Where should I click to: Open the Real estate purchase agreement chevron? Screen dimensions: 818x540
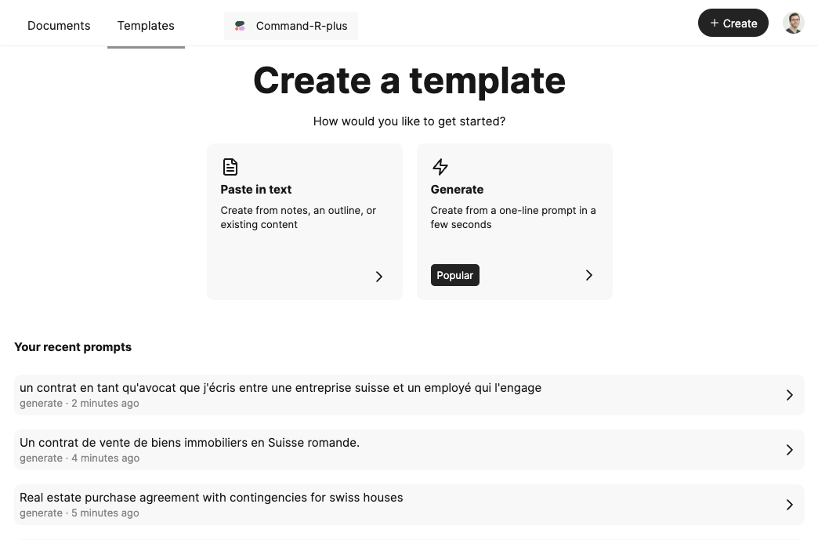[790, 505]
